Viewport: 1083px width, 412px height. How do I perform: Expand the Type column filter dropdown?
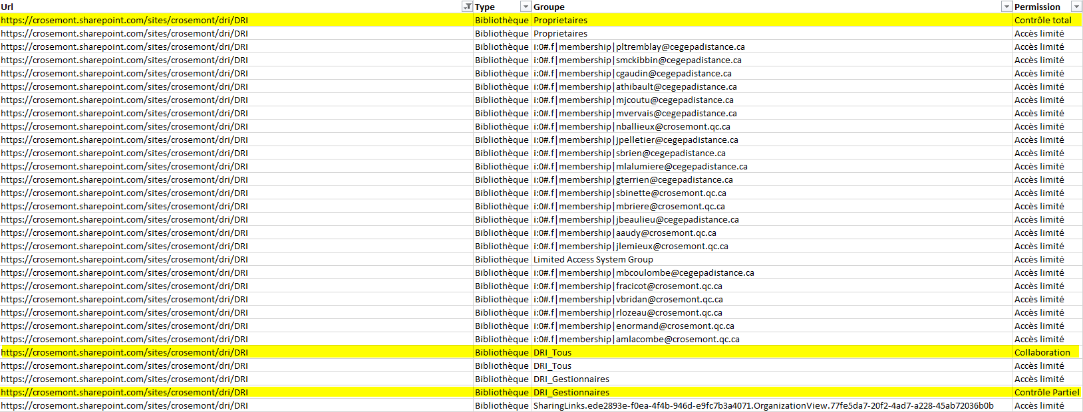[x=526, y=7]
